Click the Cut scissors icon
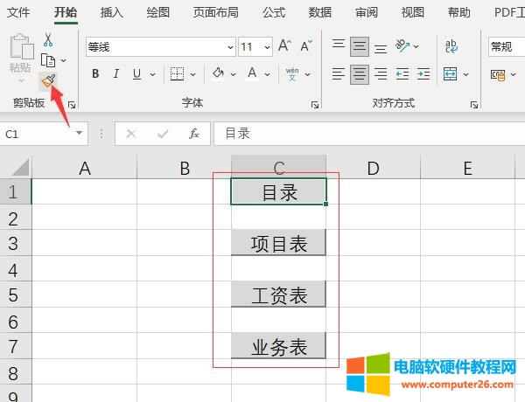525x402 pixels. tap(47, 40)
